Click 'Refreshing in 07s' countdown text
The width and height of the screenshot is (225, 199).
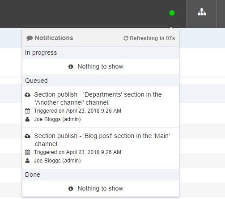[x=152, y=38]
